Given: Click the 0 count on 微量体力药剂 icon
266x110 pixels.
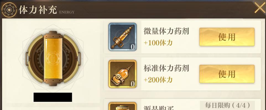Looking at the screenshot, I should [133, 47].
